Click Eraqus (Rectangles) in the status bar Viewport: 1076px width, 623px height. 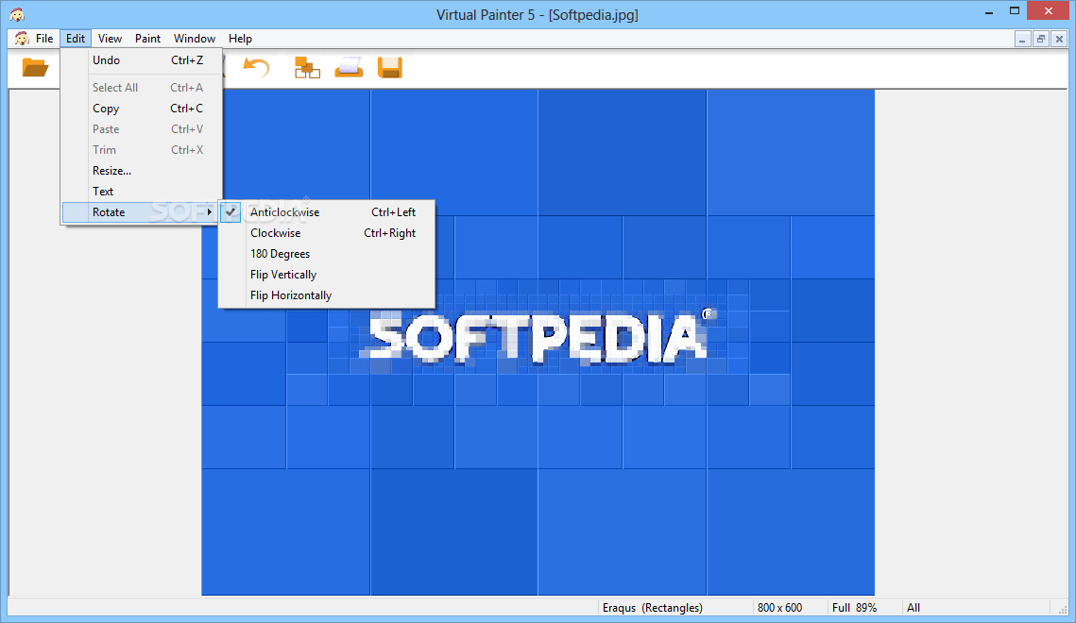coord(654,607)
